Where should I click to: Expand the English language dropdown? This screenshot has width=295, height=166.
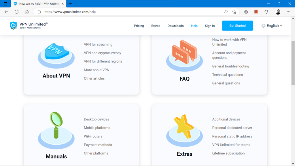(x=272, y=26)
